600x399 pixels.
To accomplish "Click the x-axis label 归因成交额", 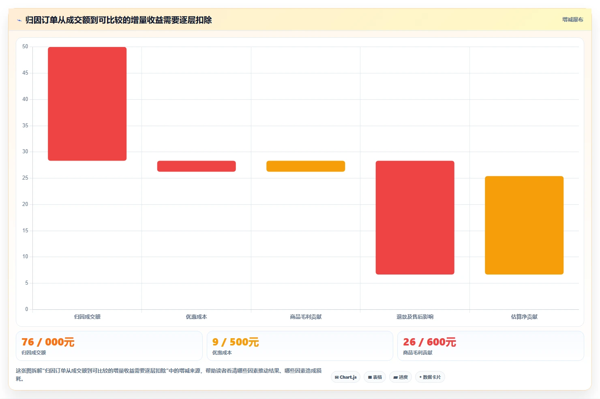I will click(x=87, y=317).
